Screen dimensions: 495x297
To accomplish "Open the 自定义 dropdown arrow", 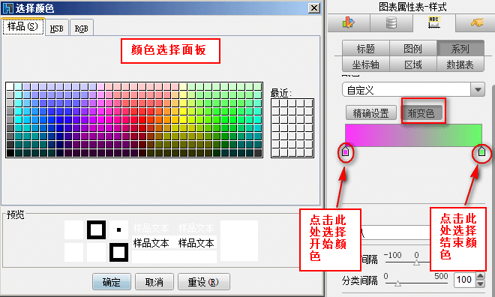I will point(478,90).
